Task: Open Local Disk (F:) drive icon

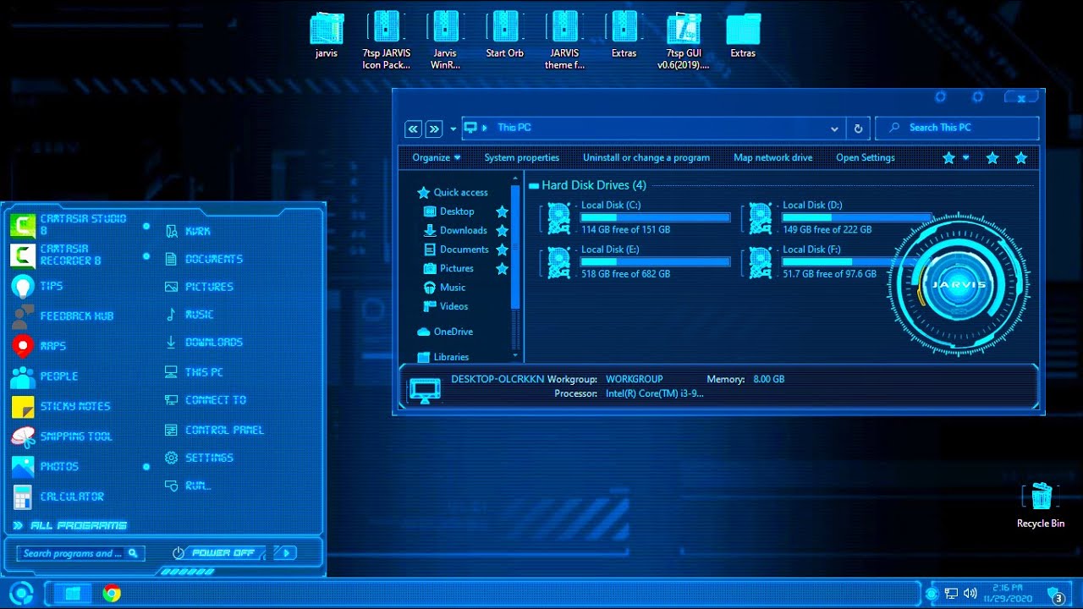Action: (760, 263)
